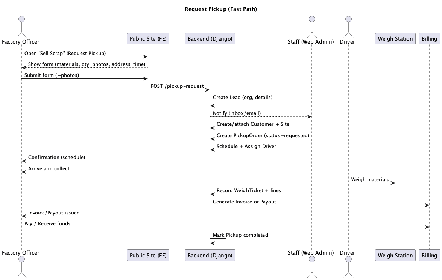
Task: Select the bottom Staff (Web Admin) actor figure
Action: pyautogui.click(x=311, y=267)
